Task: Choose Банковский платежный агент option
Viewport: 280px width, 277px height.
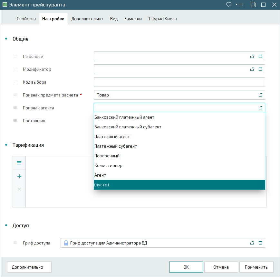Action: click(179, 117)
